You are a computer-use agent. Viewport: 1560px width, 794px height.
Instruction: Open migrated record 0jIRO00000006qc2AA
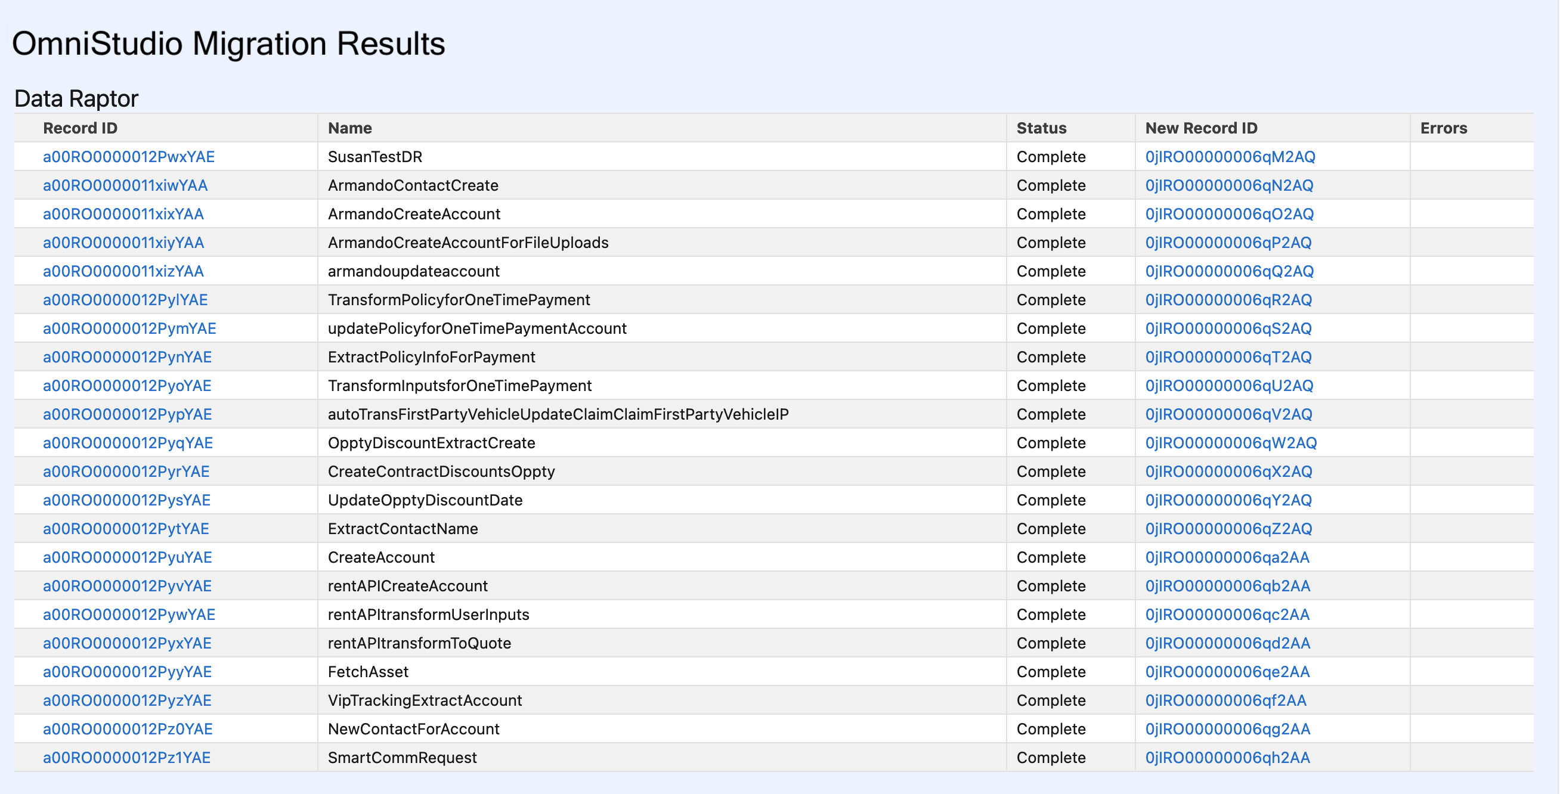[x=1227, y=614]
